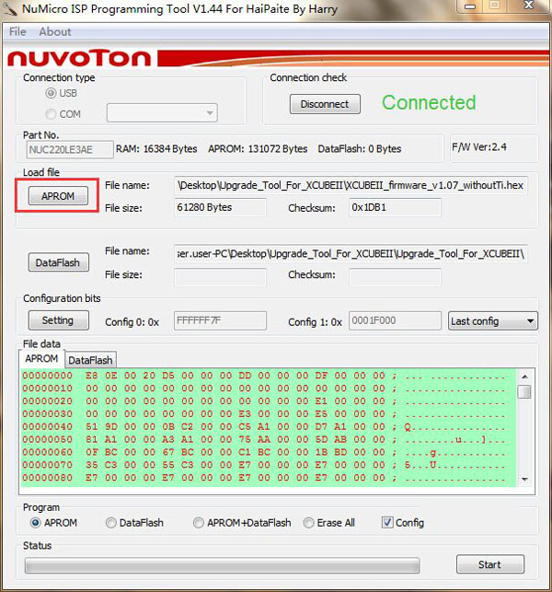Click the Nuvoton logo

79,59
